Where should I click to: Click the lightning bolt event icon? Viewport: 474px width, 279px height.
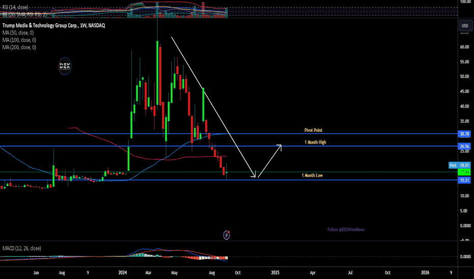226,235
